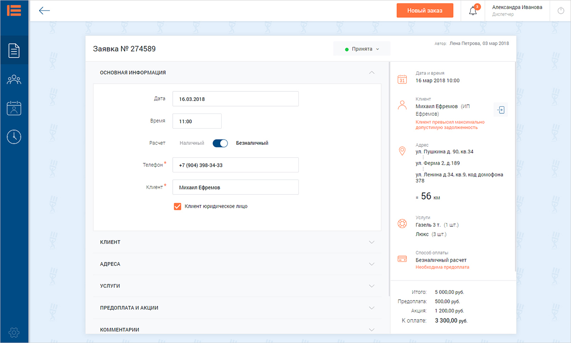
Task: Open client profile icon beside Михаил Ефремов
Action: click(501, 110)
